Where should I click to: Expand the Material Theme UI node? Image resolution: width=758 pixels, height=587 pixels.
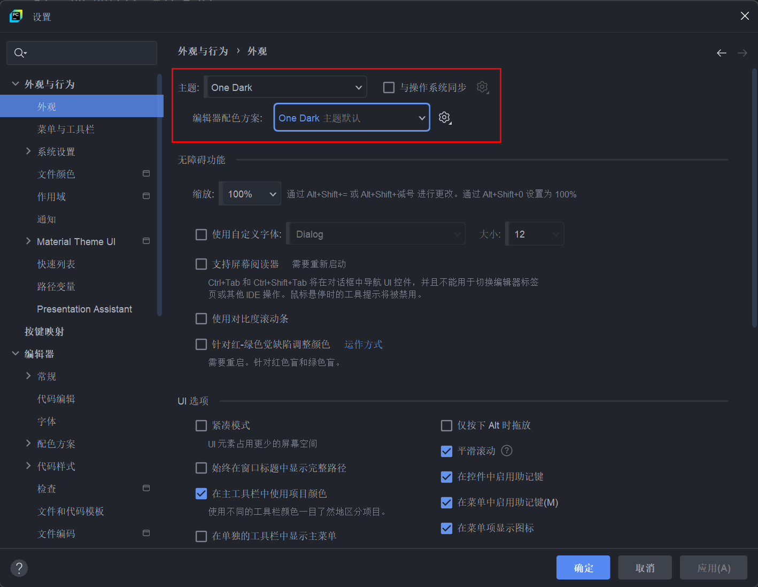[28, 241]
